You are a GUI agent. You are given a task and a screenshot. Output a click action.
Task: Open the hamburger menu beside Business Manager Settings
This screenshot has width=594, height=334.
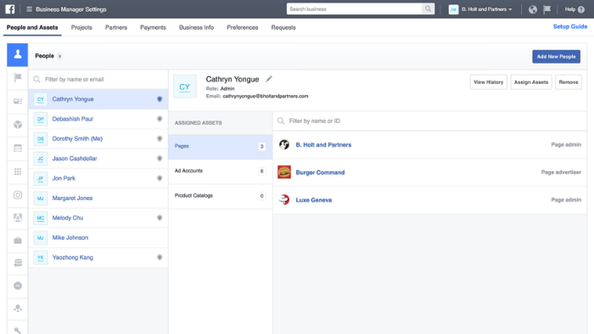[29, 9]
